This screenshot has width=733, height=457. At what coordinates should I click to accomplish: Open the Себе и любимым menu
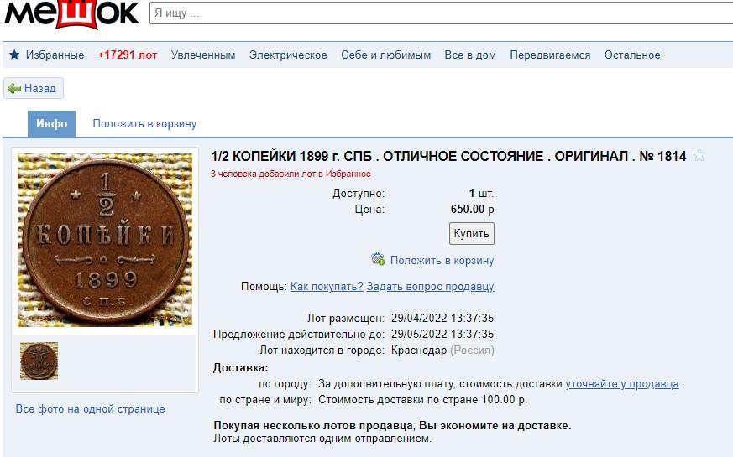[x=385, y=55]
